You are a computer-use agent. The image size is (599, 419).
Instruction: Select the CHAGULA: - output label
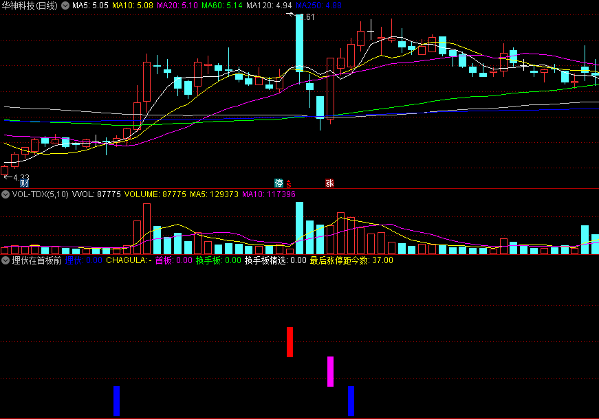pos(129,260)
